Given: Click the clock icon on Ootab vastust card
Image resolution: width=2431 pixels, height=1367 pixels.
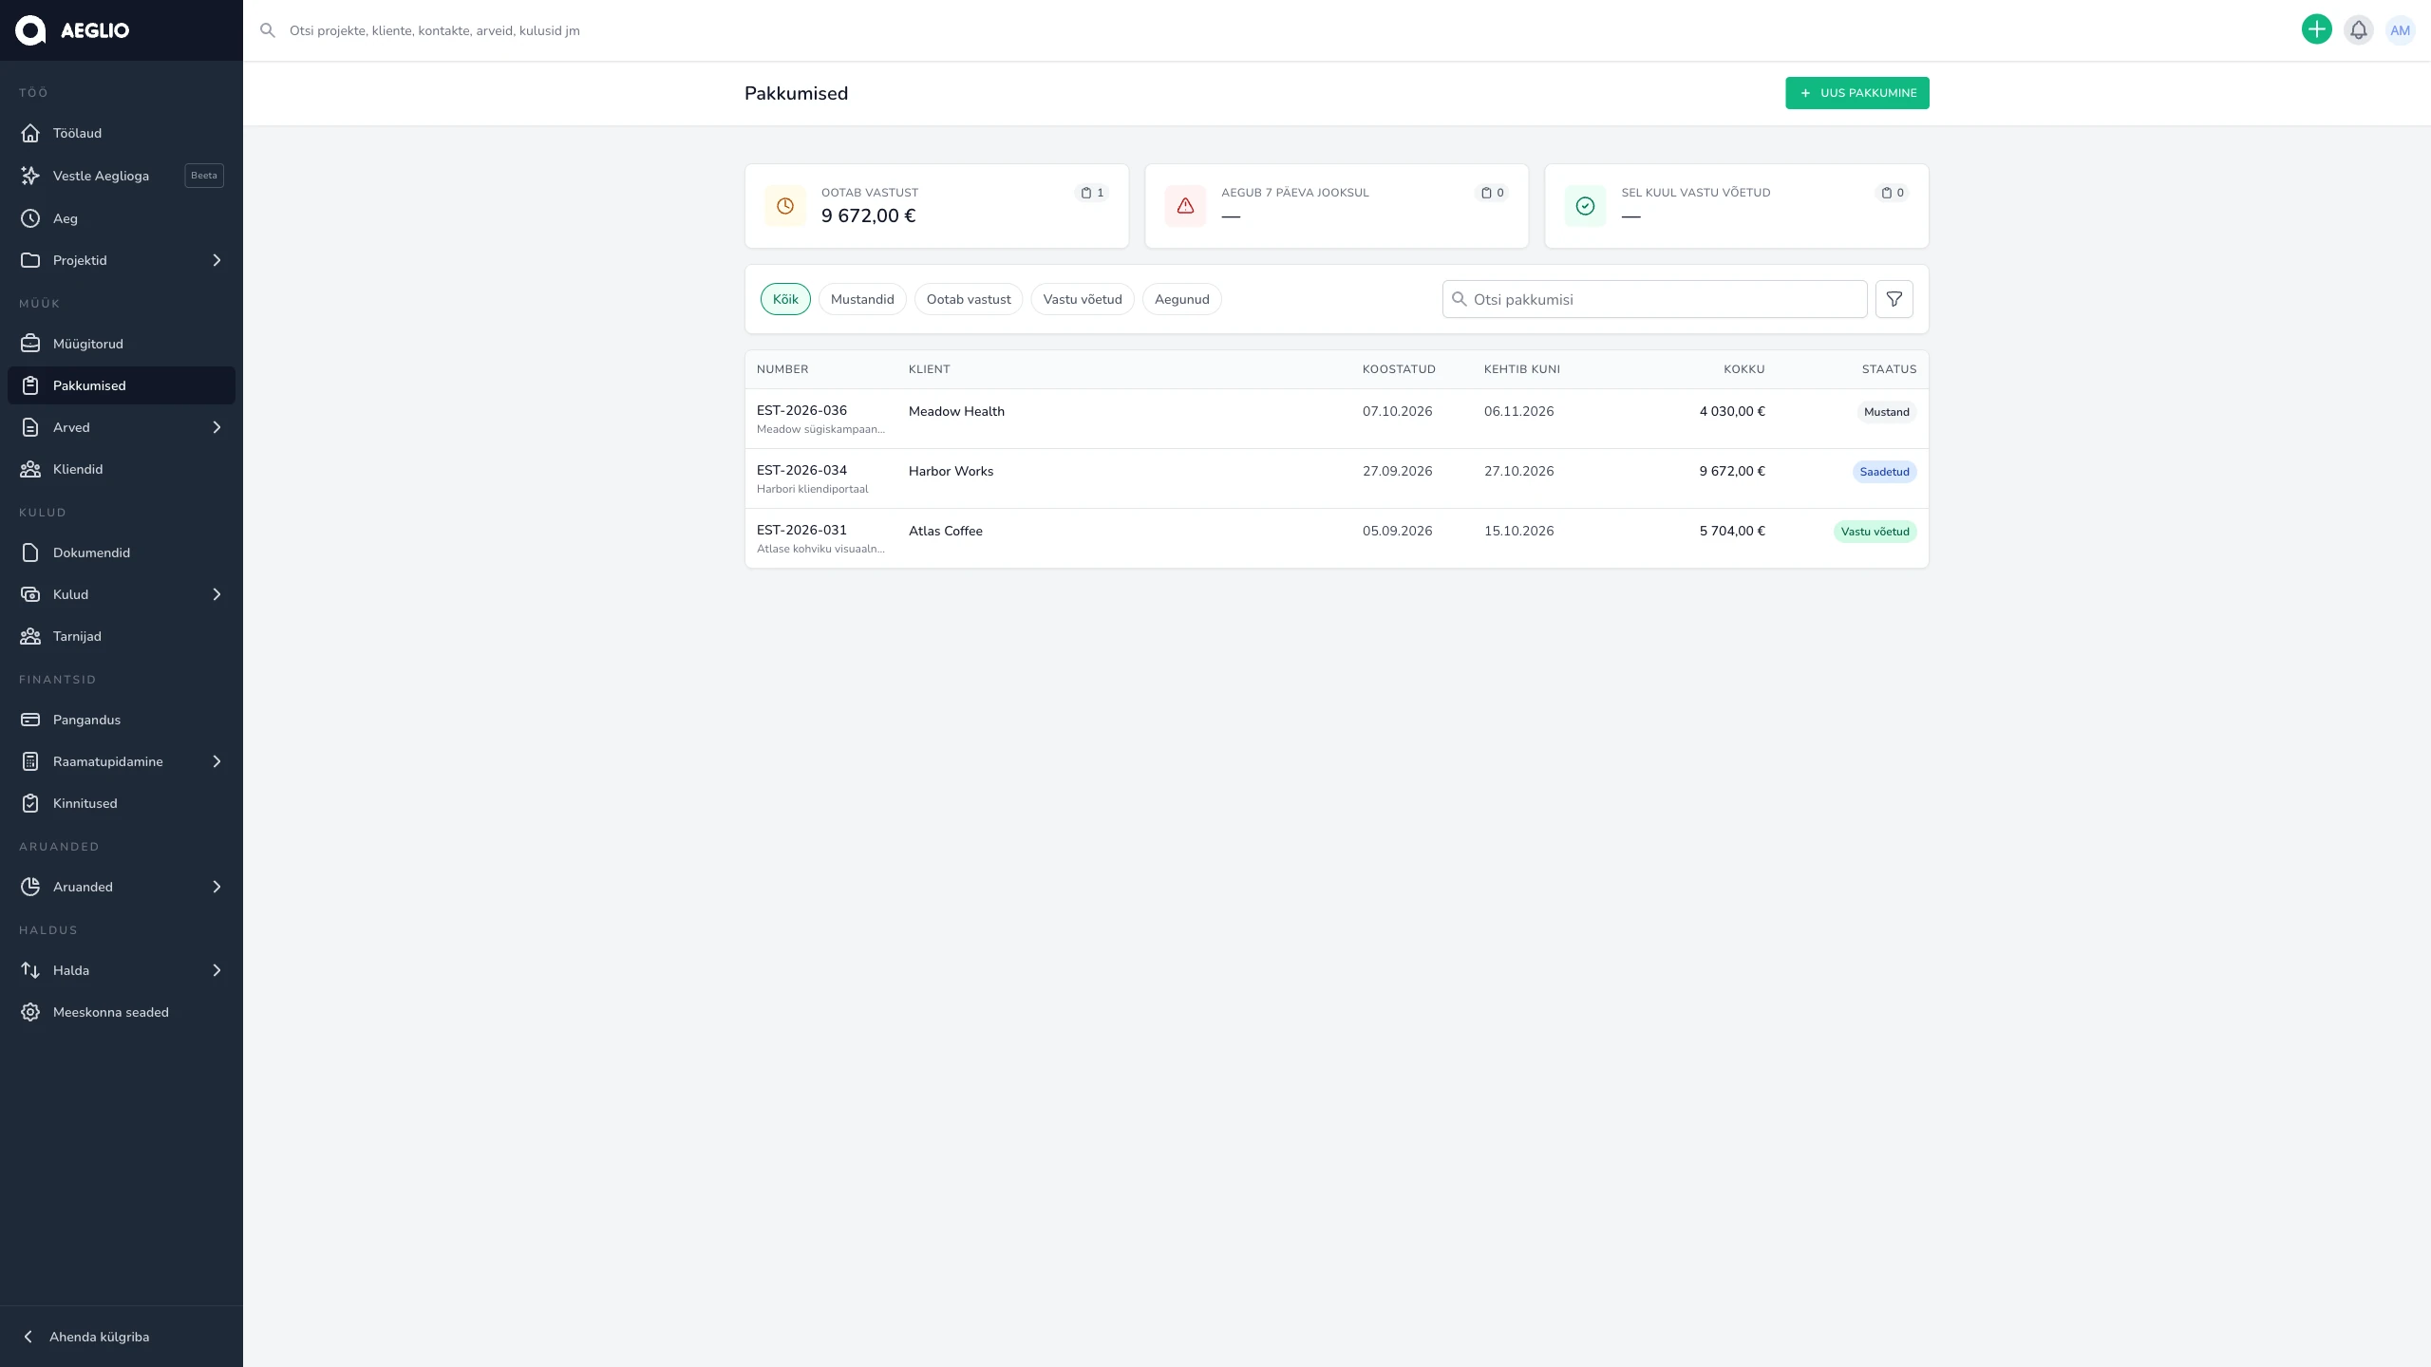Looking at the screenshot, I should (785, 206).
